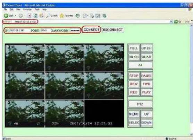Click the Stop loading icon in toolbar
The image size is (193, 140).
tap(29, 16)
